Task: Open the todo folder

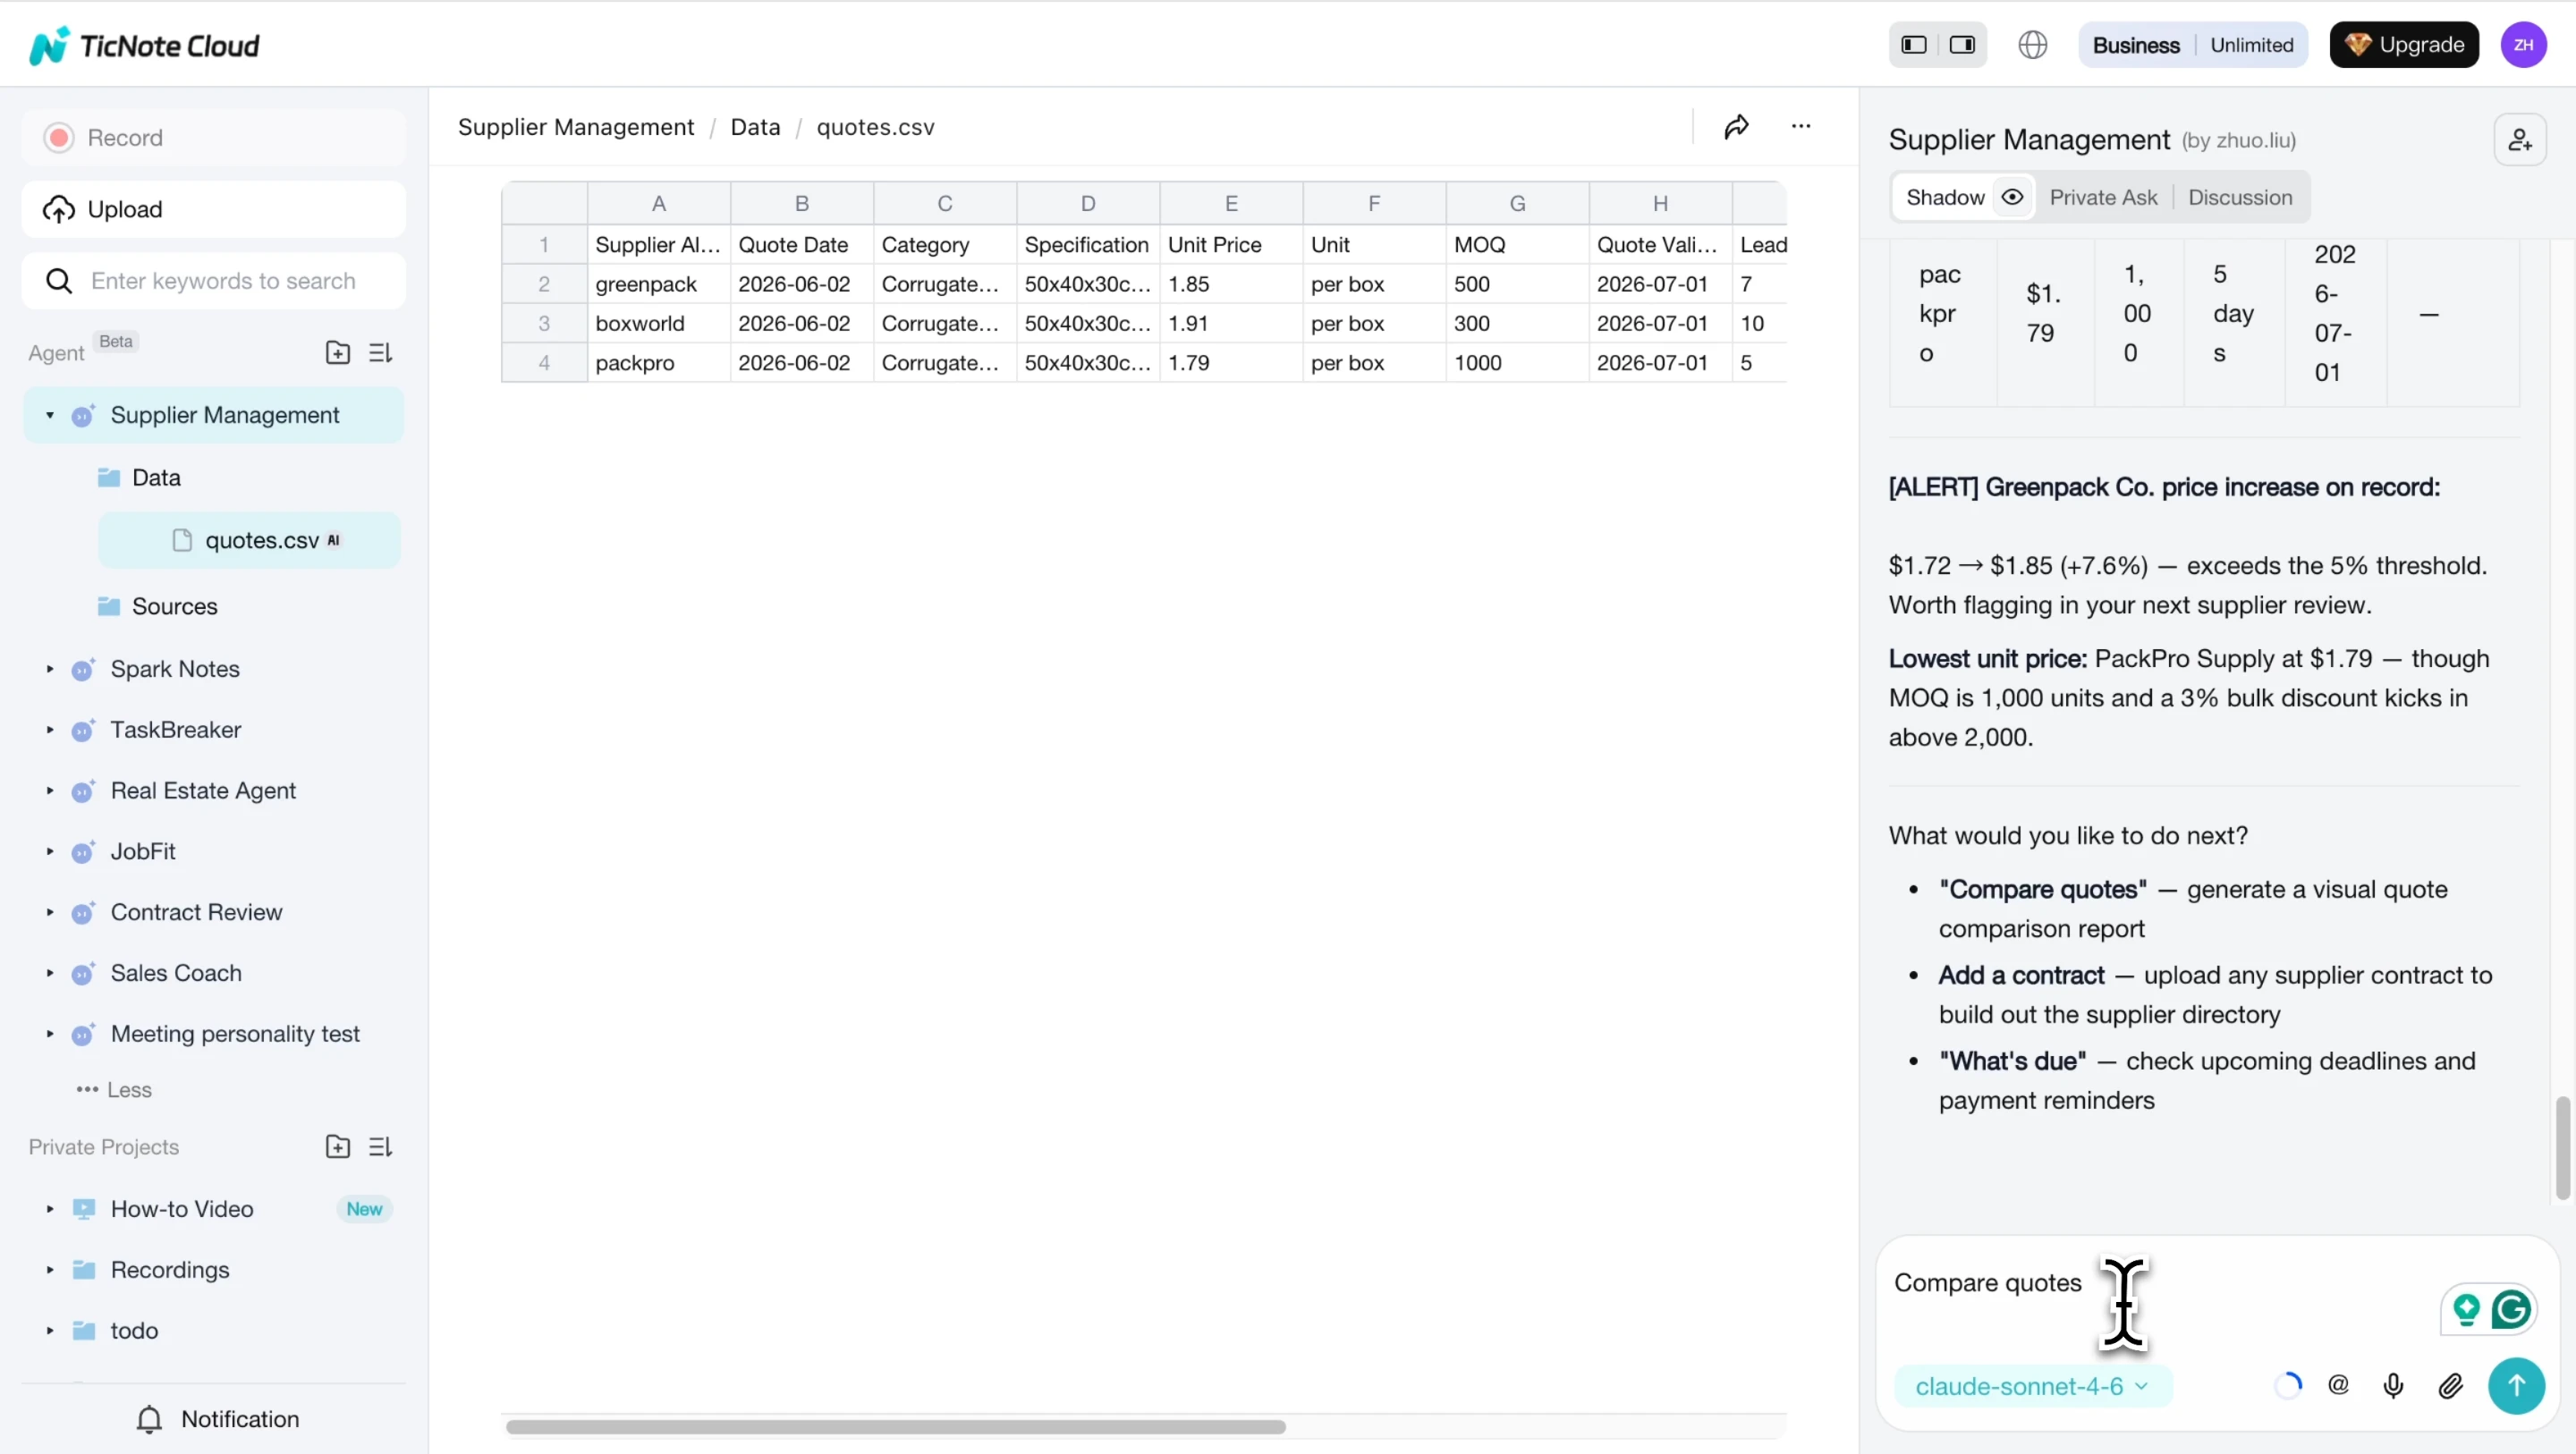Action: [134, 1331]
